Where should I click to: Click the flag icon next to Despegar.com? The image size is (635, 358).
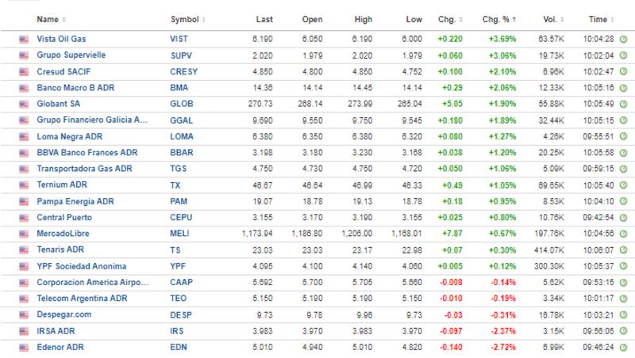click(x=23, y=314)
